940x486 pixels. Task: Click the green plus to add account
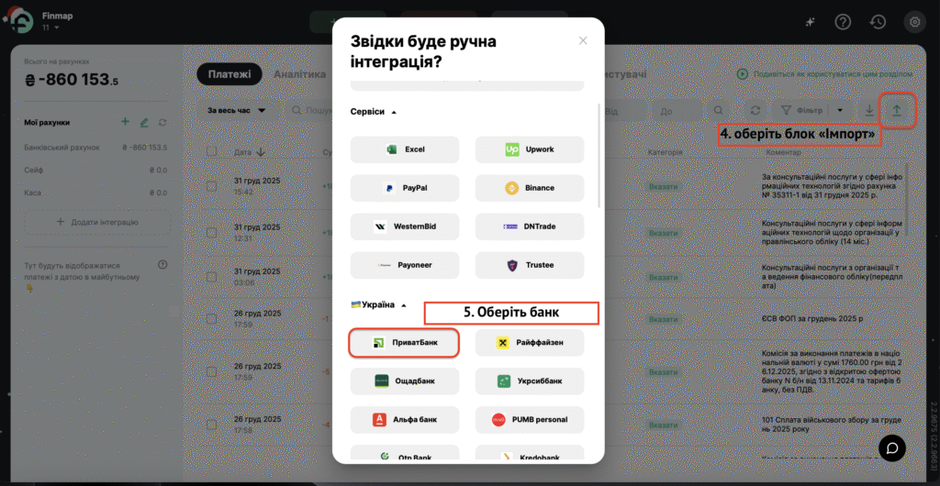click(x=125, y=122)
